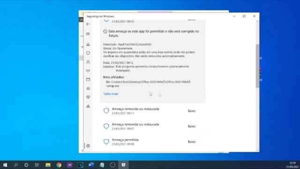300x169 pixels.
Task: Open the hamburger navigation menu
Action: (x=88, y=34)
